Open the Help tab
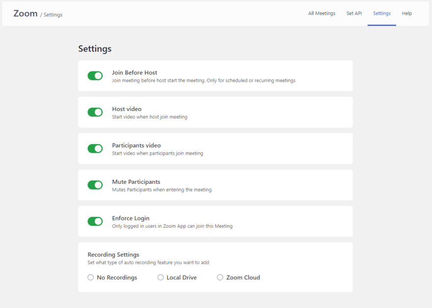 click(x=406, y=13)
